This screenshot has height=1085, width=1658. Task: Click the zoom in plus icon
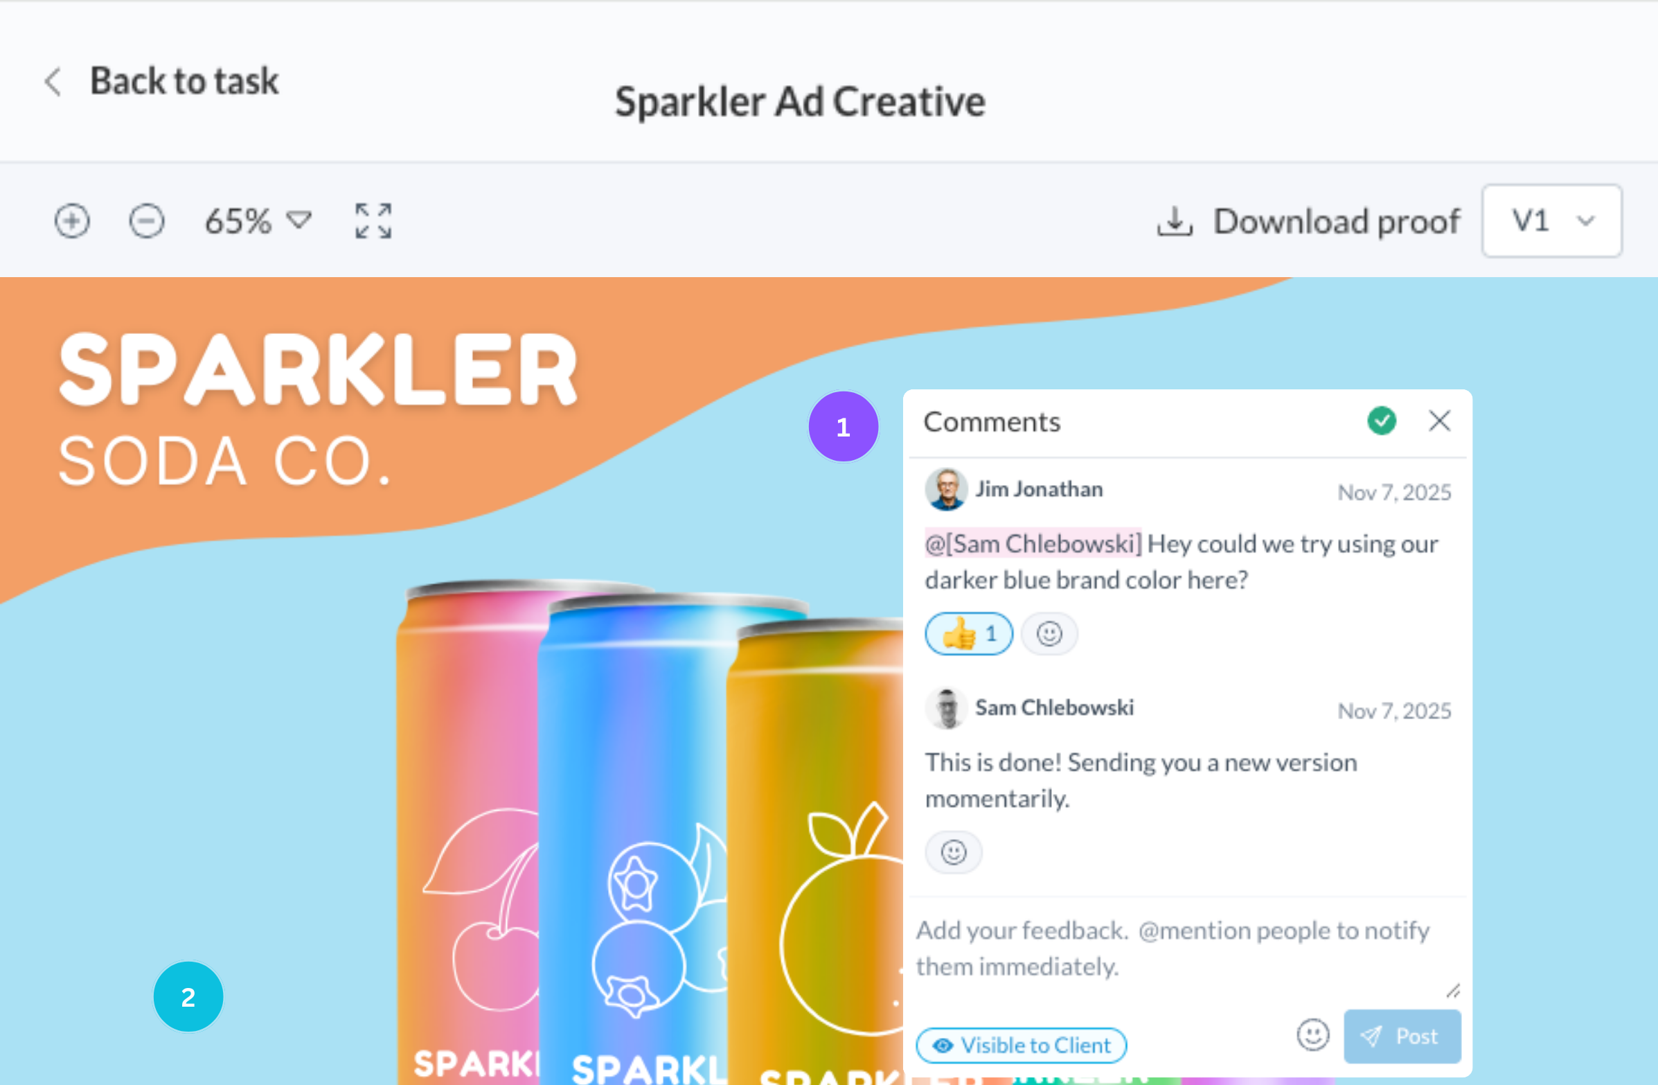(73, 222)
